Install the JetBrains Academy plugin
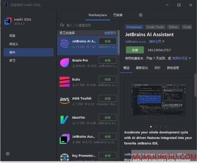197x163 pixels. coord(108,137)
